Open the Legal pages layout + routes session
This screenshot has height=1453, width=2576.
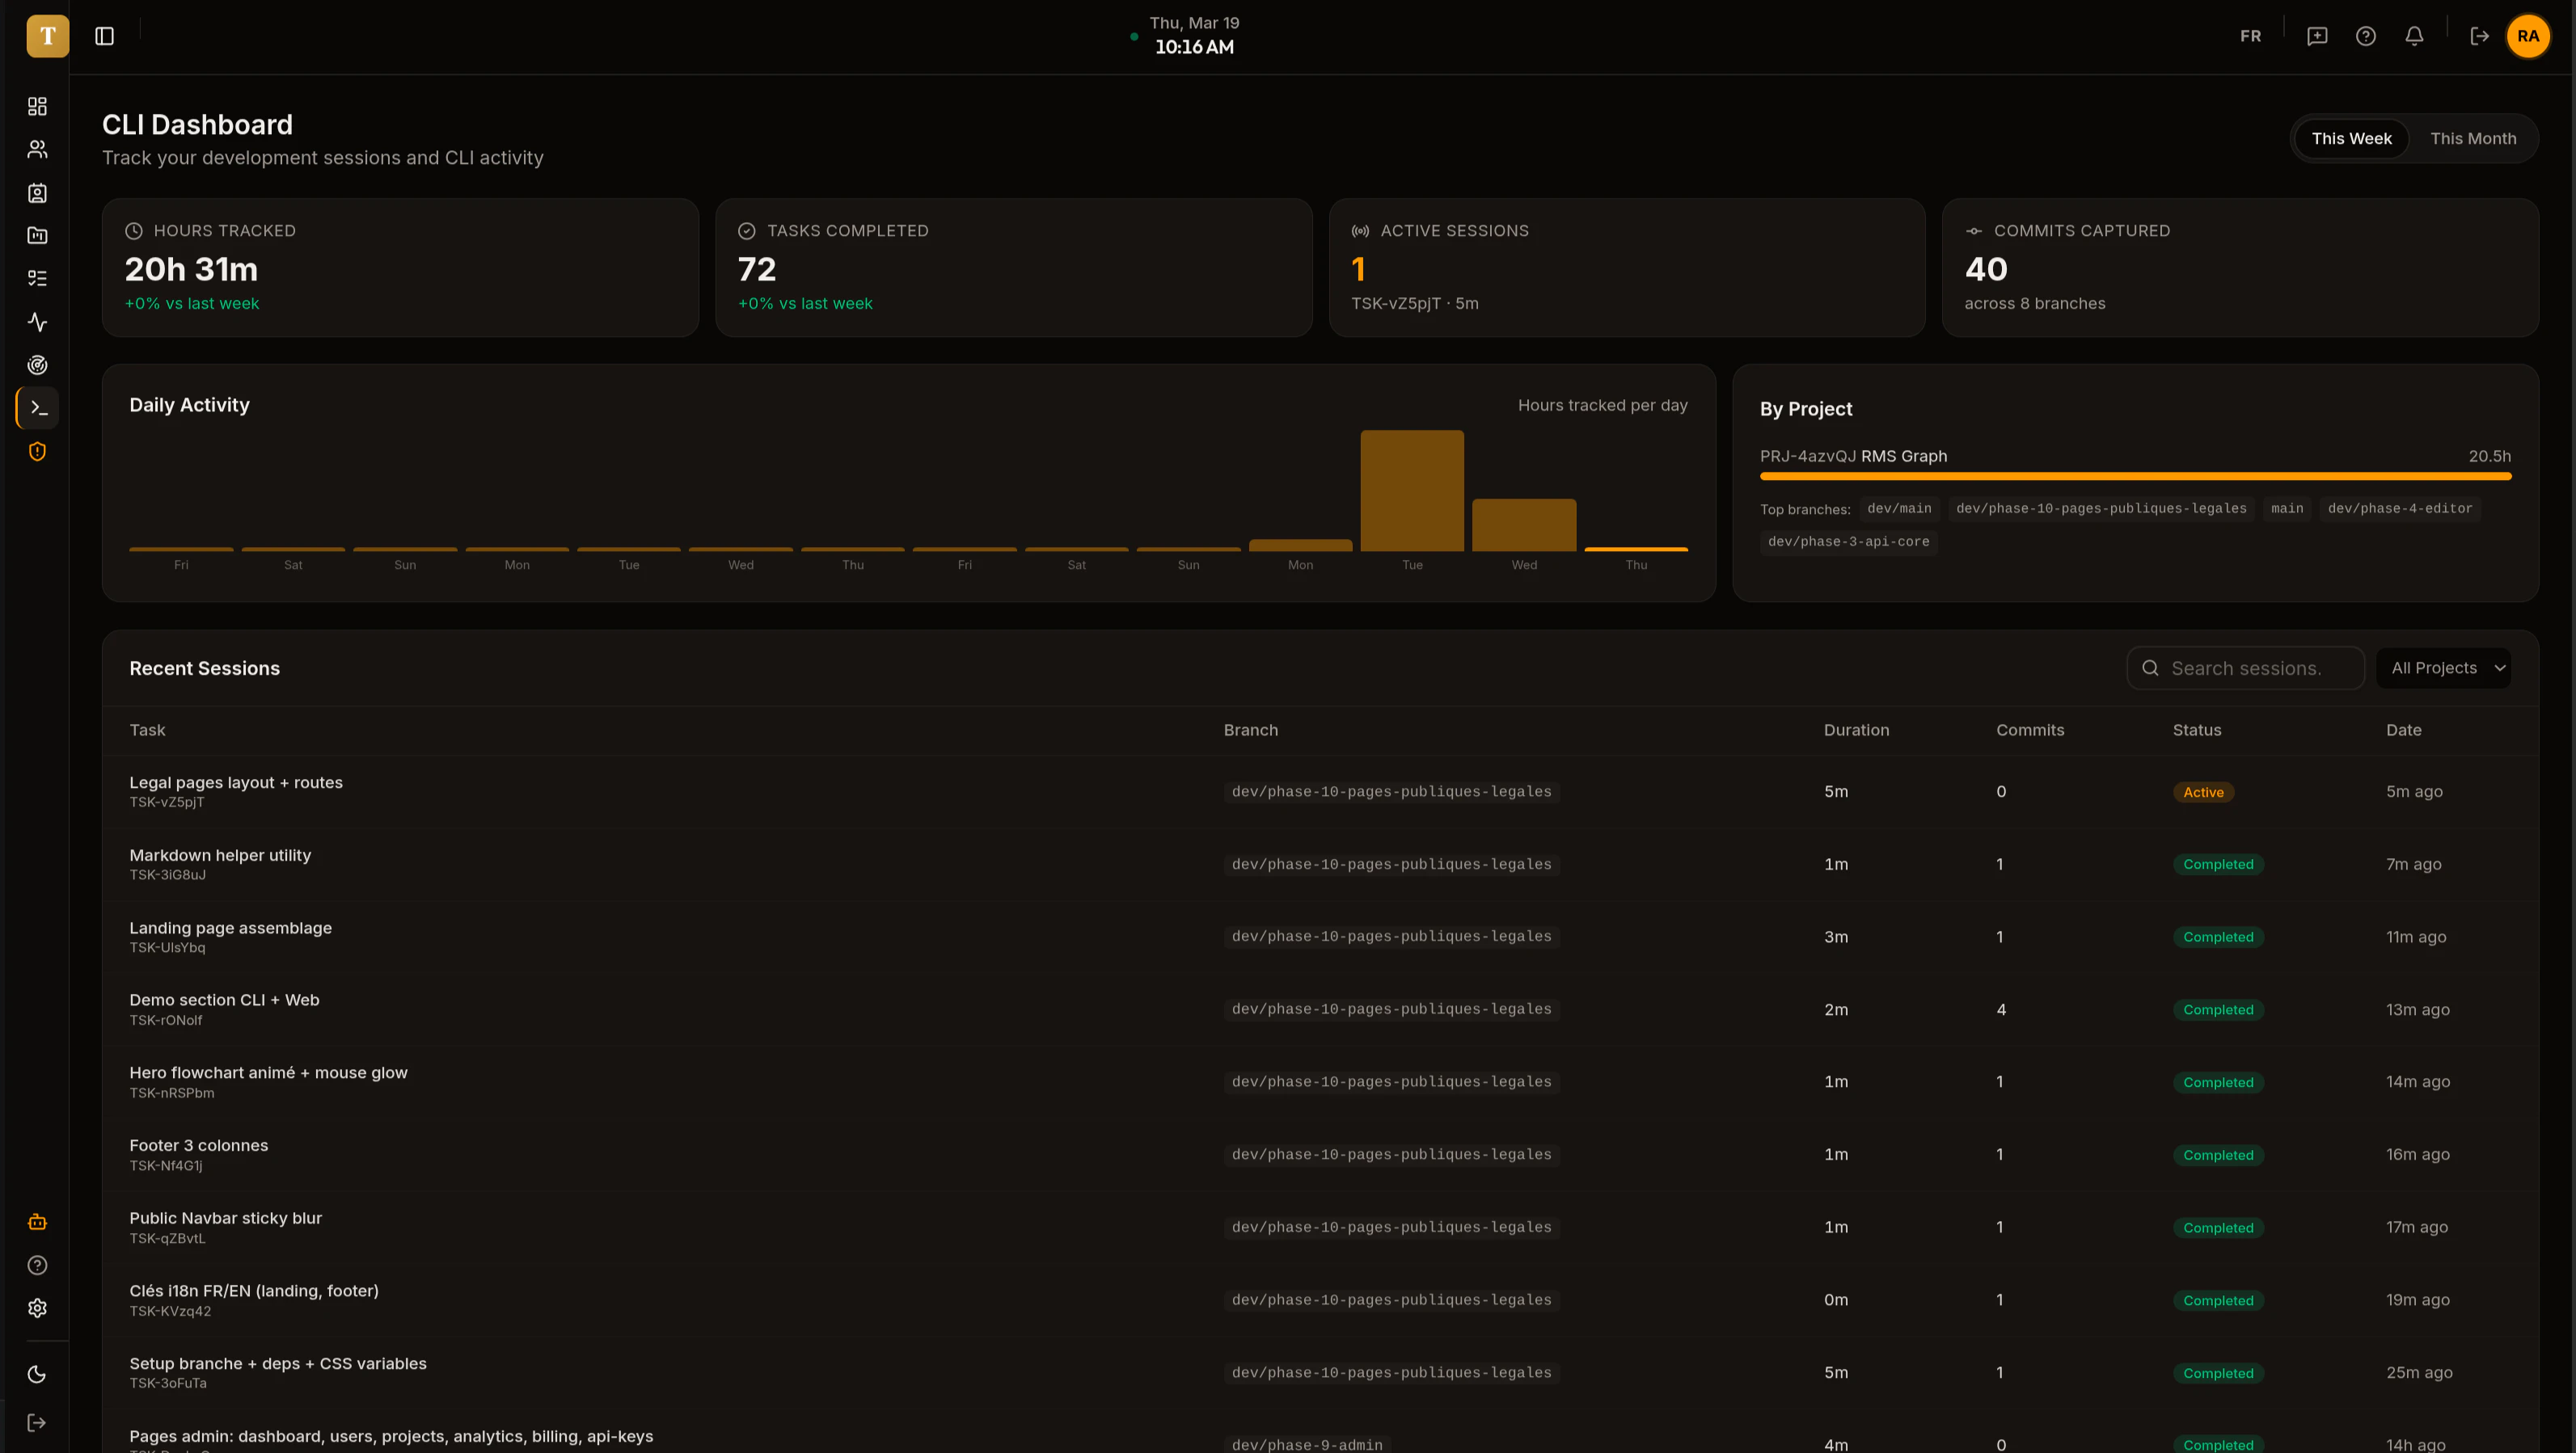pos(236,783)
